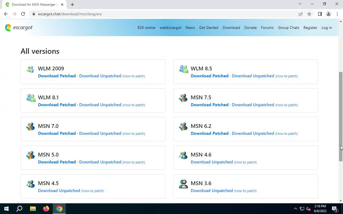Download Unpatched MSN 7.5

(253, 105)
